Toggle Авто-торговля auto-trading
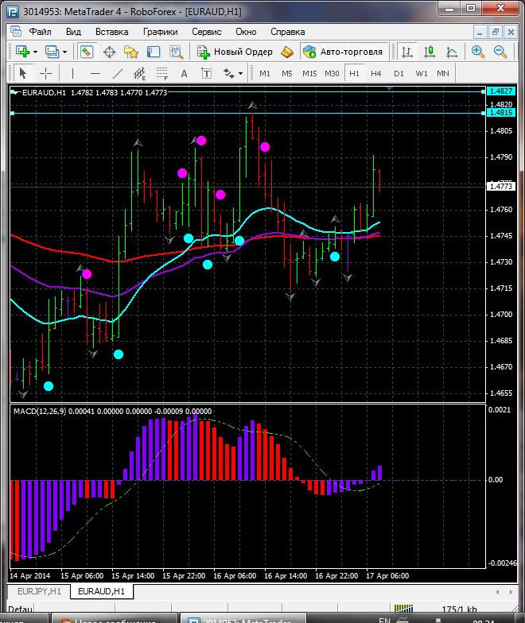This screenshot has height=623, width=525. pos(343,52)
